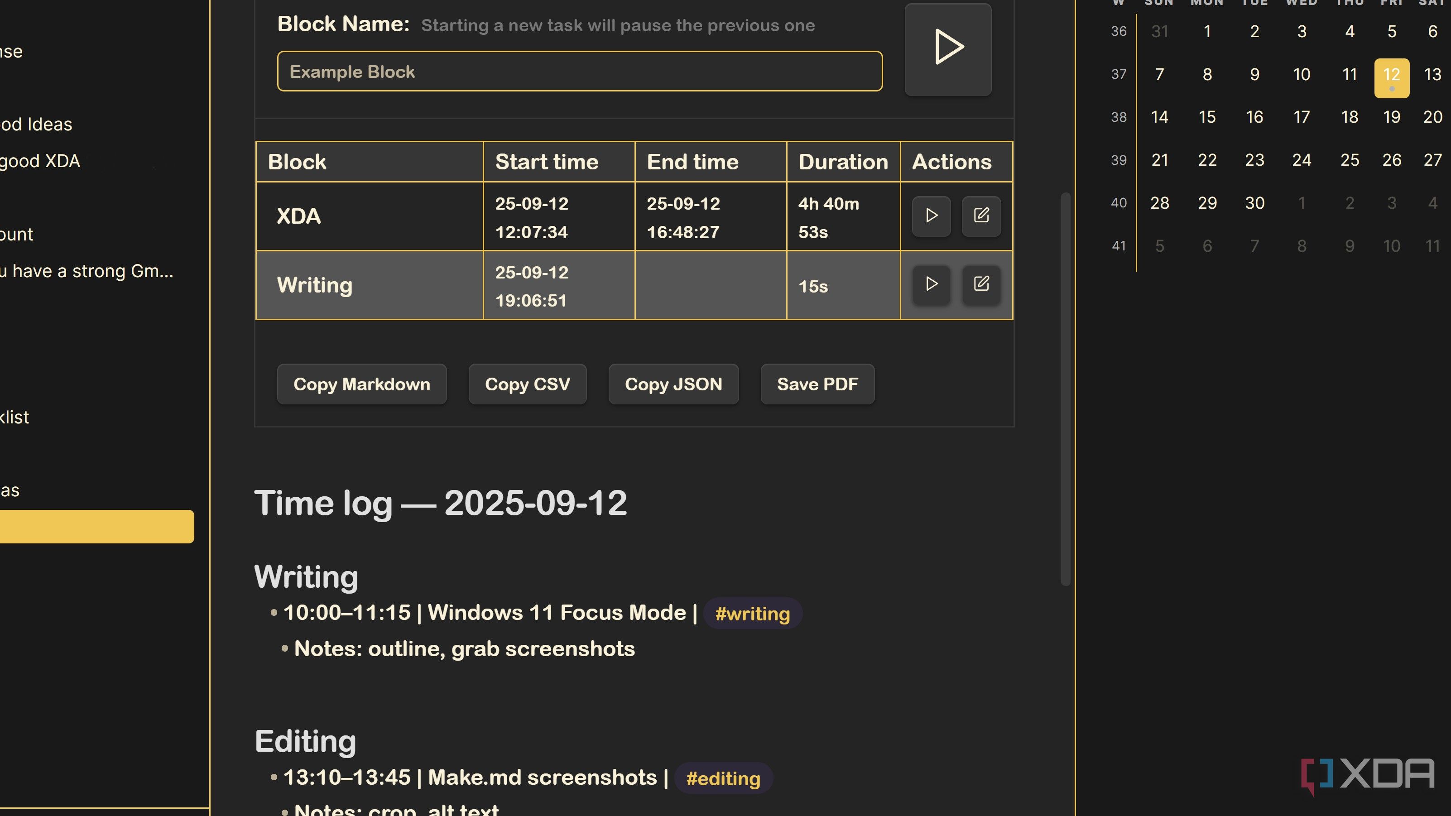Viewport: 1451px width, 816px height.
Task: Open week 37 in calendar
Action: [1119, 74]
